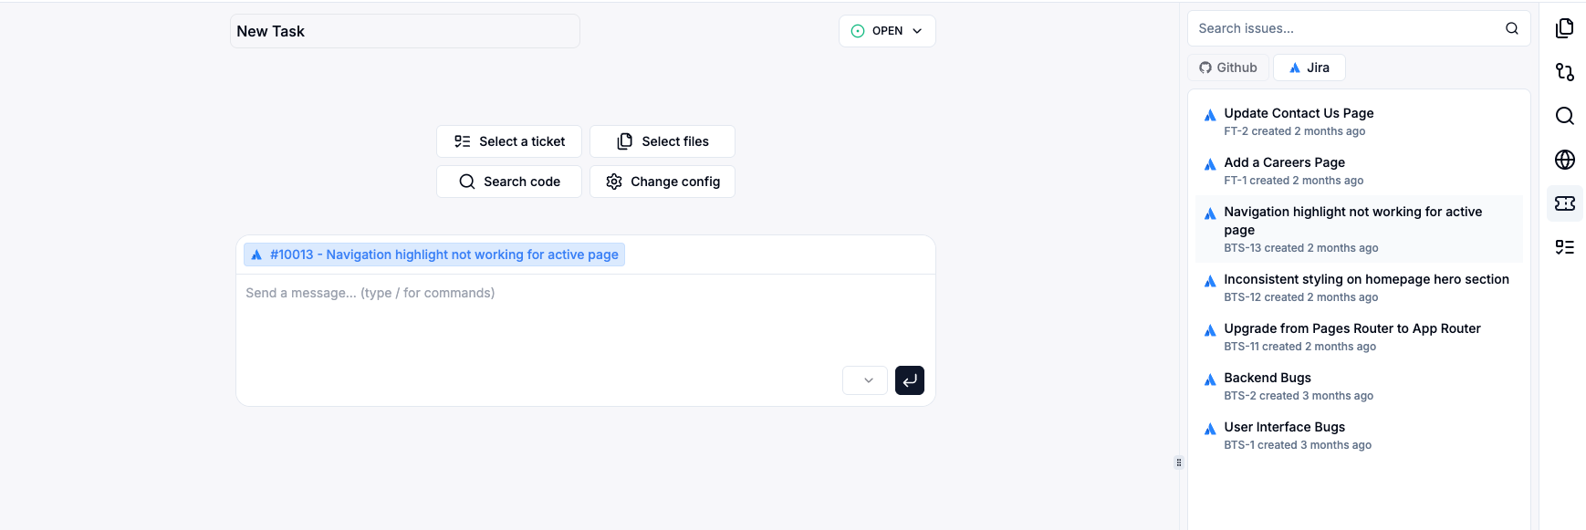
Task: Click the magnifier icon in Search issues field
Action: pyautogui.click(x=1511, y=28)
